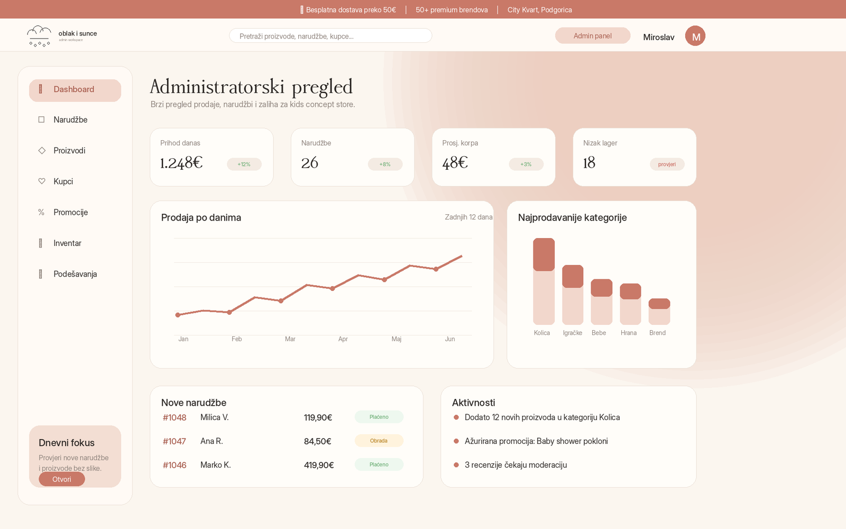846x529 pixels.
Task: Open order #1047
Action: point(174,441)
